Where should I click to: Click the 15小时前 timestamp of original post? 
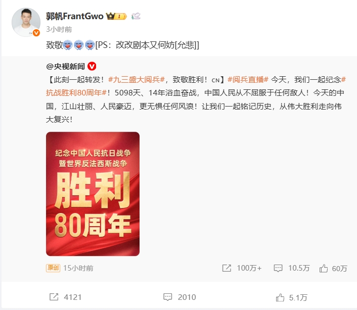[78, 268]
